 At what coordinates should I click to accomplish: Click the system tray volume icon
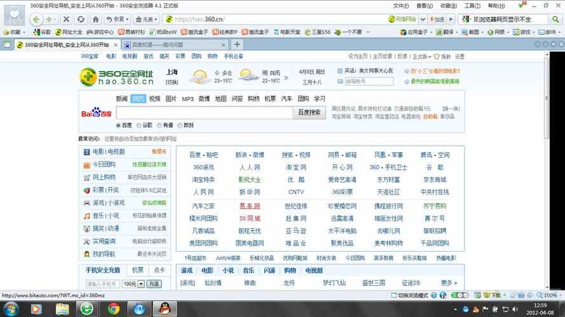click(x=515, y=309)
